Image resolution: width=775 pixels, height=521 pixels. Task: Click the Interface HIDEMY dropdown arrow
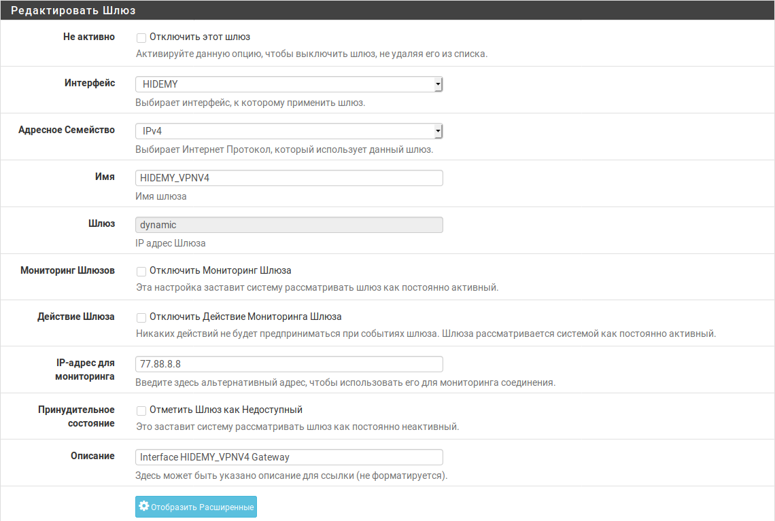click(438, 84)
